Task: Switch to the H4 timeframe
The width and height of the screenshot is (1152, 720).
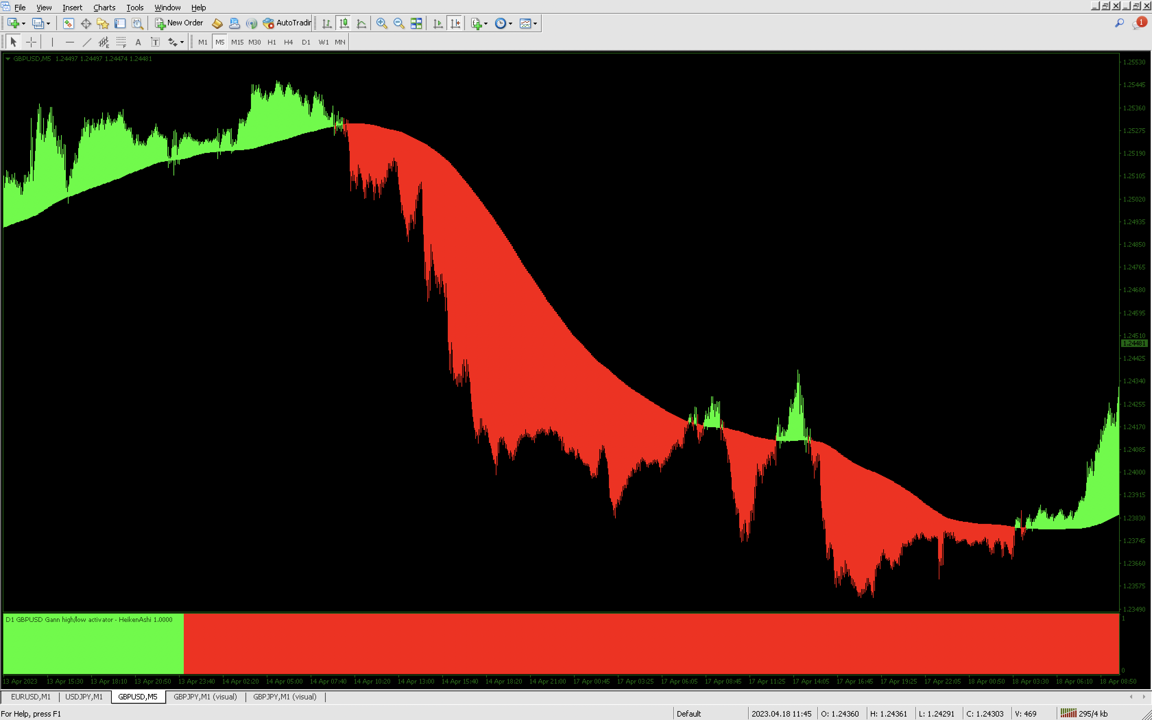Action: point(288,43)
